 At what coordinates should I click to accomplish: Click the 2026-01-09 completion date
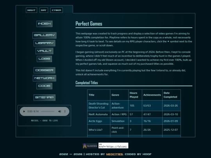[x=172, y=121]
